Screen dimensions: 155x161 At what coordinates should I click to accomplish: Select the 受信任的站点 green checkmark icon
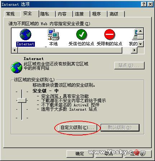[x=82, y=34]
